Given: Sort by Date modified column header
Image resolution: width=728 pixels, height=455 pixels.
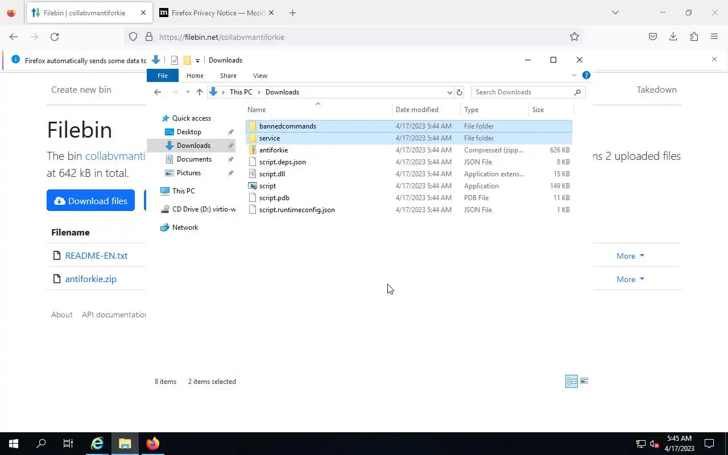Looking at the screenshot, I should pos(426,110).
